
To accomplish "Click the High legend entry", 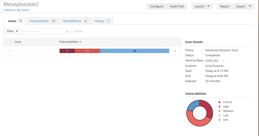I will pyautogui.click(x=224, y=107).
